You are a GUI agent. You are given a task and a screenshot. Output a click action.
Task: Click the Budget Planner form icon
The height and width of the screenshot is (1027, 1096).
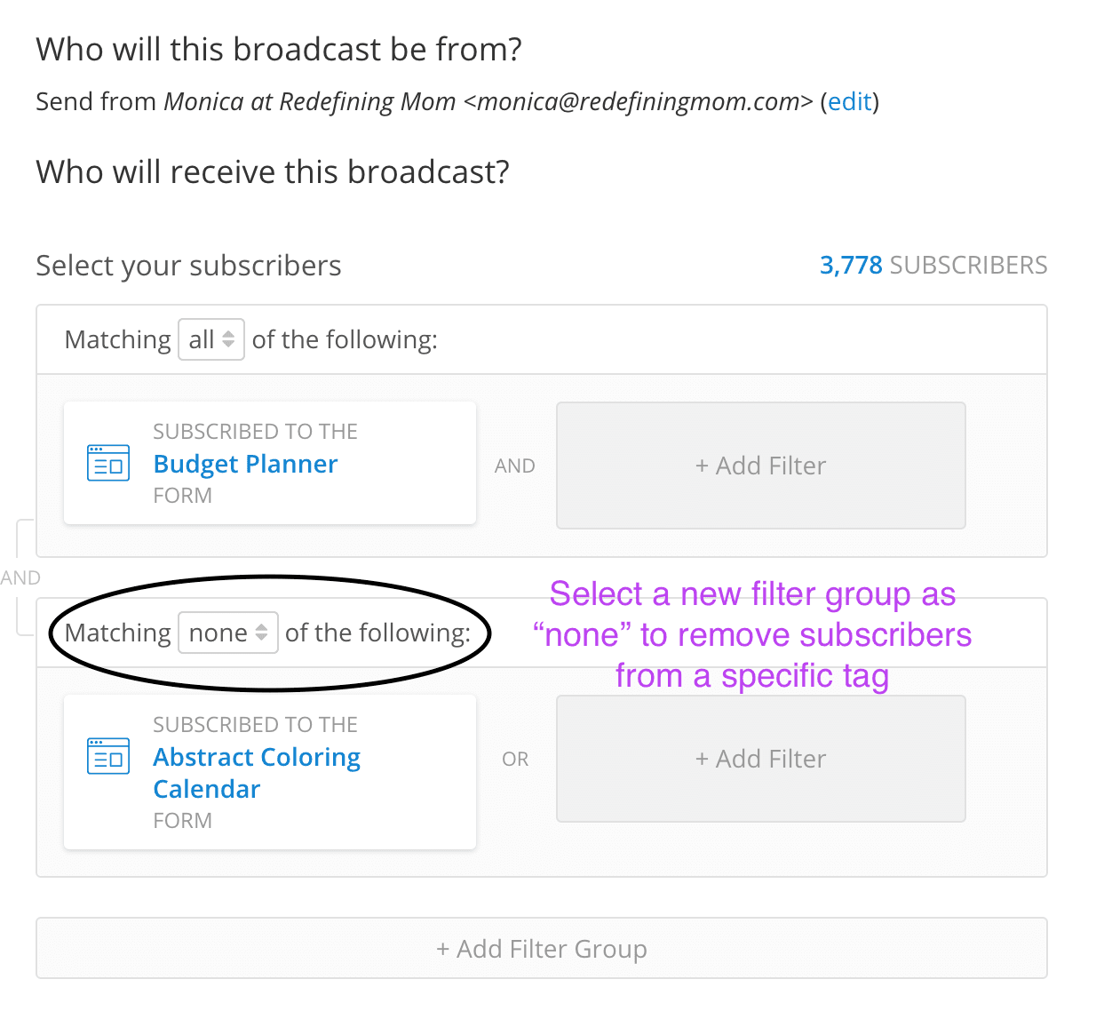tap(108, 464)
